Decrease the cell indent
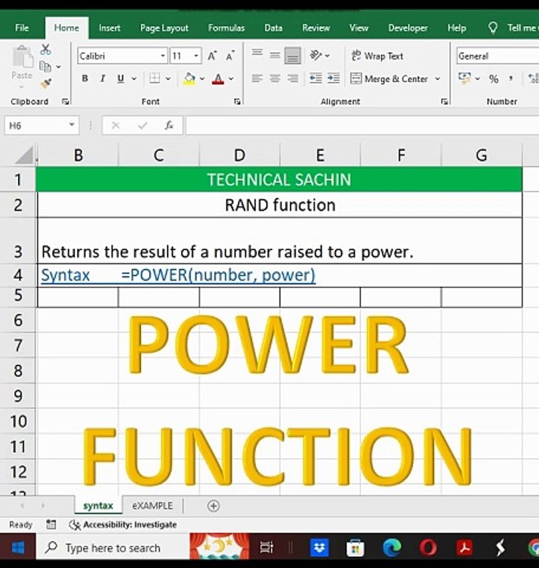Viewport: 539px width, 568px height. [x=315, y=79]
